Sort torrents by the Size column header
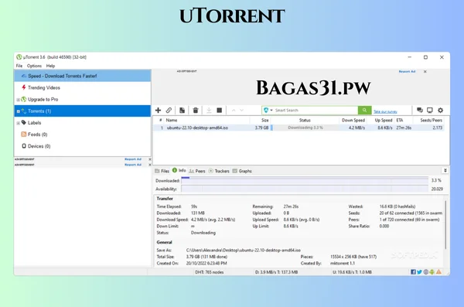 pyautogui.click(x=260, y=120)
